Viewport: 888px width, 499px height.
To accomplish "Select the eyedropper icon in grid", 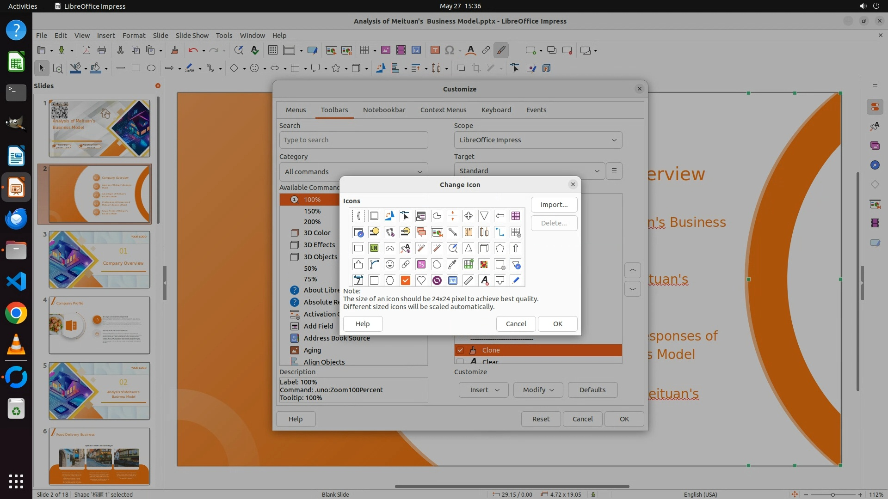I will pyautogui.click(x=453, y=264).
